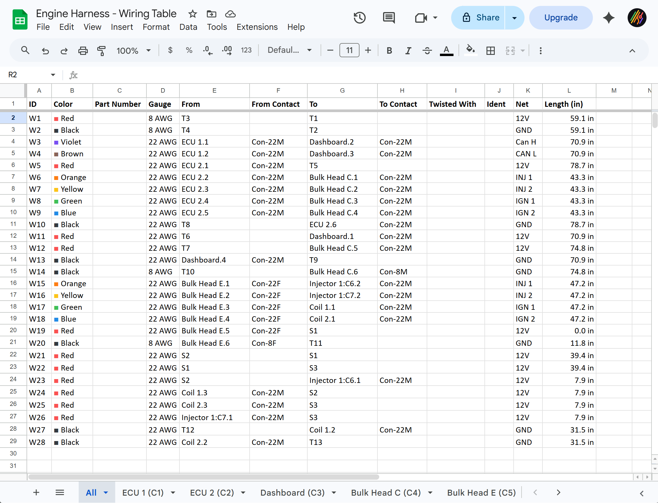Viewport: 658px width, 503px height.
Task: Click the paint format roller icon
Action: click(102, 50)
